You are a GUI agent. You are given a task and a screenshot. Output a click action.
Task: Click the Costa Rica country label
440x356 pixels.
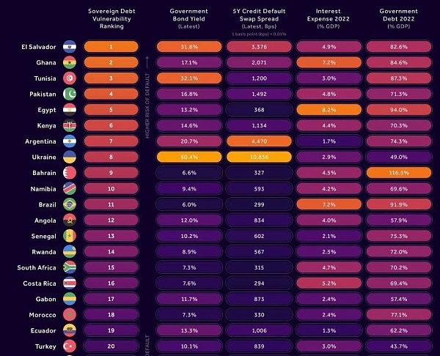pyautogui.click(x=40, y=283)
